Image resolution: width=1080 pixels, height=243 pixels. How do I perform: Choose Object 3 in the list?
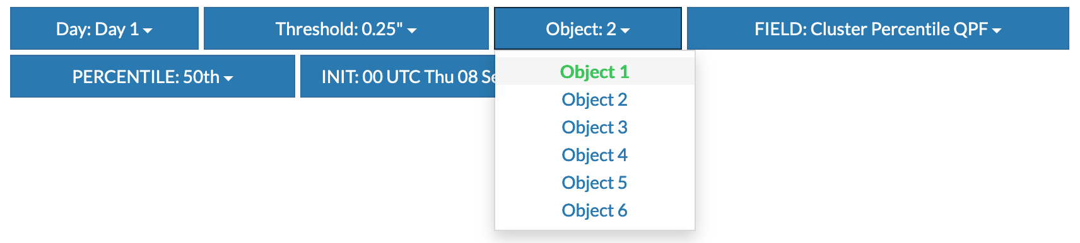coord(595,127)
